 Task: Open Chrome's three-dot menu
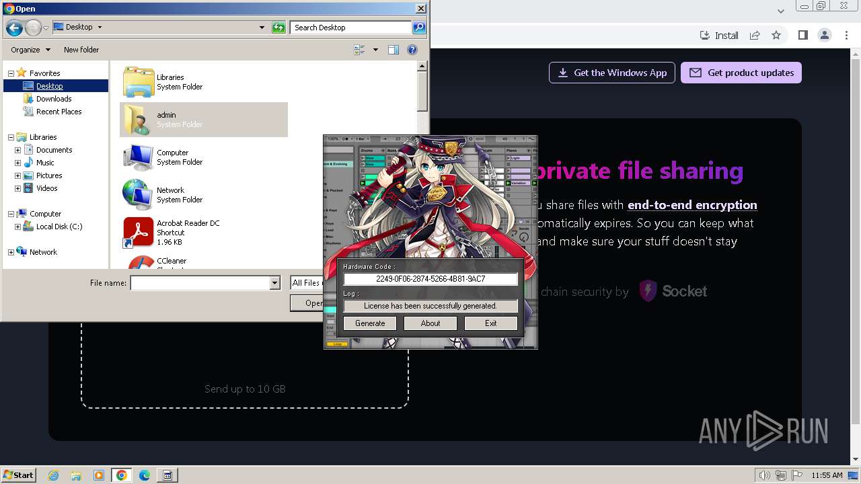[x=846, y=36]
